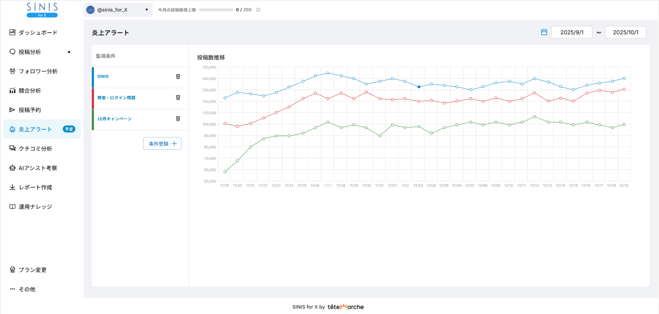Open the calendar date picker icon
Viewport: 659px width, 314px height.
pos(544,32)
